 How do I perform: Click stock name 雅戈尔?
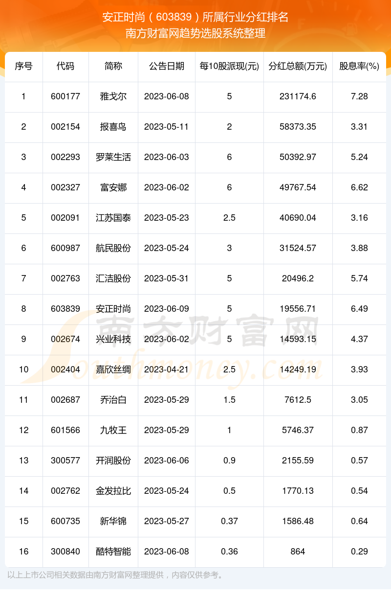pos(113,96)
